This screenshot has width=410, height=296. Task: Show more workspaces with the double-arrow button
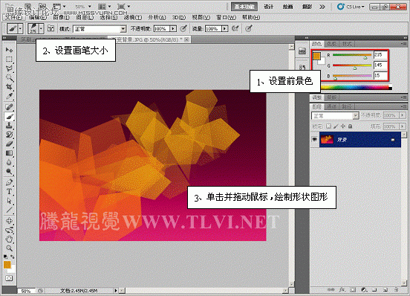(322, 7)
